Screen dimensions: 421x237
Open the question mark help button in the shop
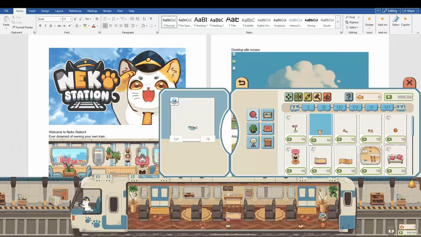[348, 97]
